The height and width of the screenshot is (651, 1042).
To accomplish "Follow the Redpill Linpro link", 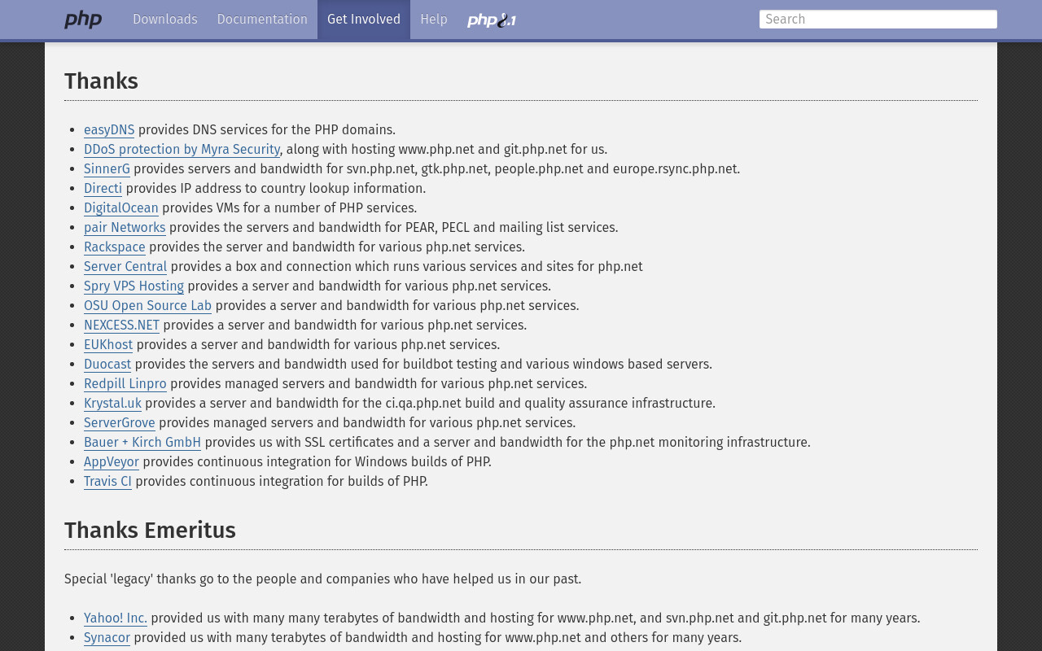I will tap(125, 384).
